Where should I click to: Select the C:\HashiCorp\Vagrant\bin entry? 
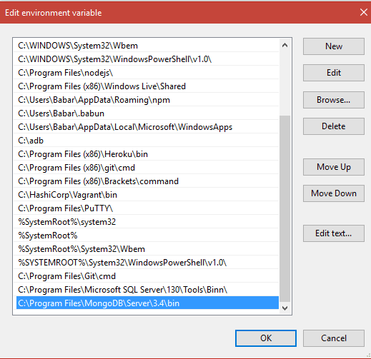click(x=147, y=195)
